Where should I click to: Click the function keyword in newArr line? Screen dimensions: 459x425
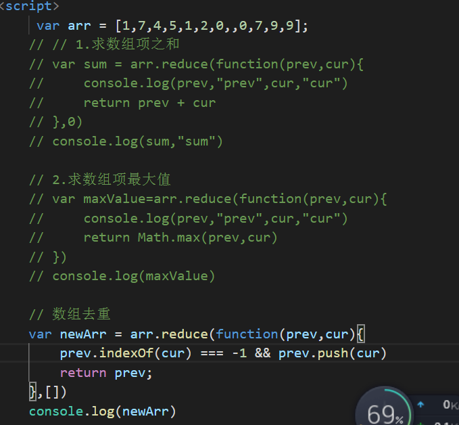tap(247, 334)
